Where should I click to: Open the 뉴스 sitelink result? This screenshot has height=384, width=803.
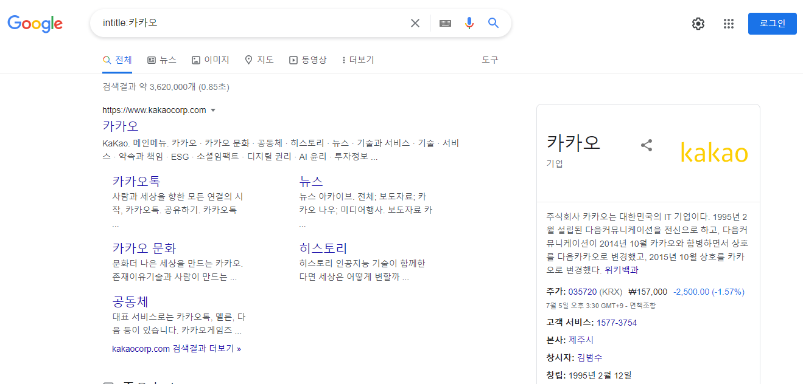(x=311, y=180)
